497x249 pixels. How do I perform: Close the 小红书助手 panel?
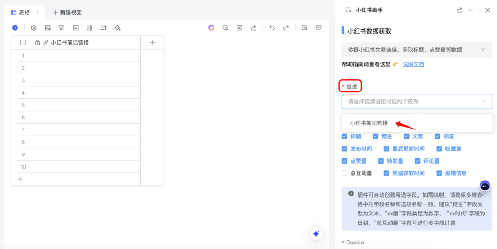click(487, 10)
